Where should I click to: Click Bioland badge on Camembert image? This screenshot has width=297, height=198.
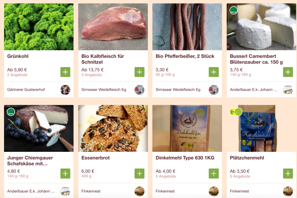click(233, 10)
